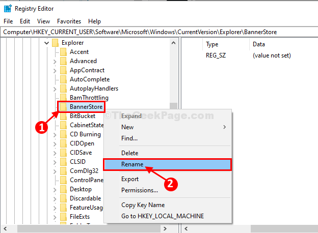This screenshot has width=318, height=233.
Task: Expand the Advanced key chevron
Action: 55,61
